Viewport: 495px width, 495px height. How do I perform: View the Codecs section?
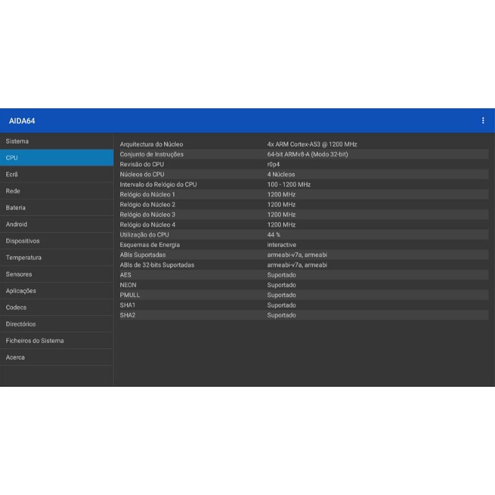(x=56, y=307)
